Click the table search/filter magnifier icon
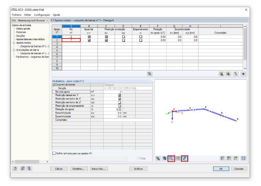The image size is (261, 186). [150, 74]
